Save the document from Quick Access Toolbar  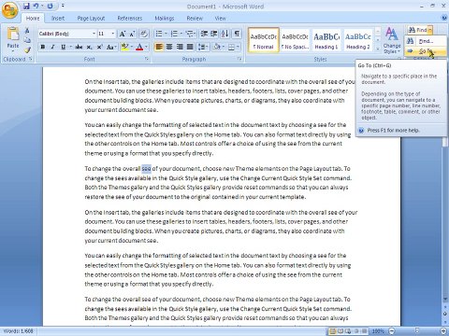pos(26,6)
